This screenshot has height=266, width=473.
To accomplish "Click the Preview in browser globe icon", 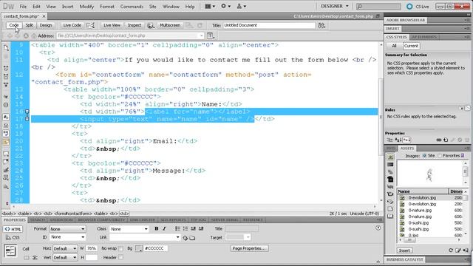I will 150,26.
